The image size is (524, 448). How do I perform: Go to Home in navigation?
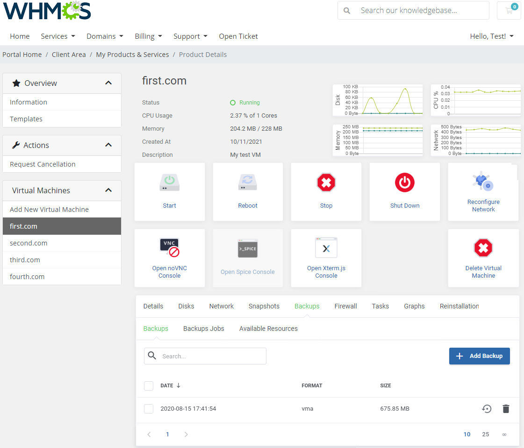pyautogui.click(x=20, y=36)
